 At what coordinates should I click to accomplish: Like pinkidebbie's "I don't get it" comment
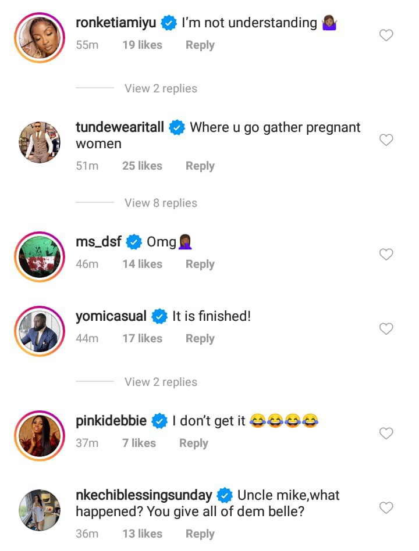point(386,433)
